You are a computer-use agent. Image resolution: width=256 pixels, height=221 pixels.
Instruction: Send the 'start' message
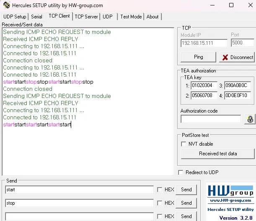(186, 190)
